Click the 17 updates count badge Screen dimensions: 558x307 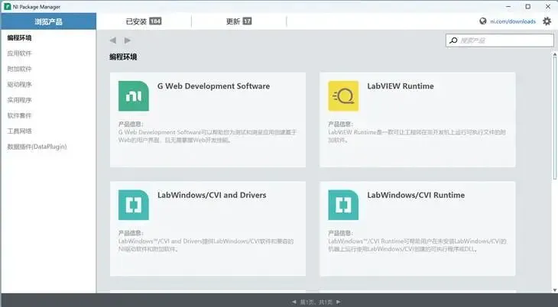248,21
